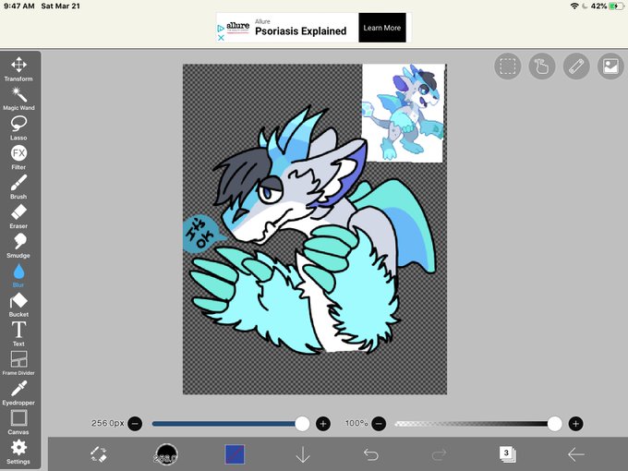The image size is (628, 471).
Task: Select the Smudge tool
Action: pyautogui.click(x=18, y=246)
